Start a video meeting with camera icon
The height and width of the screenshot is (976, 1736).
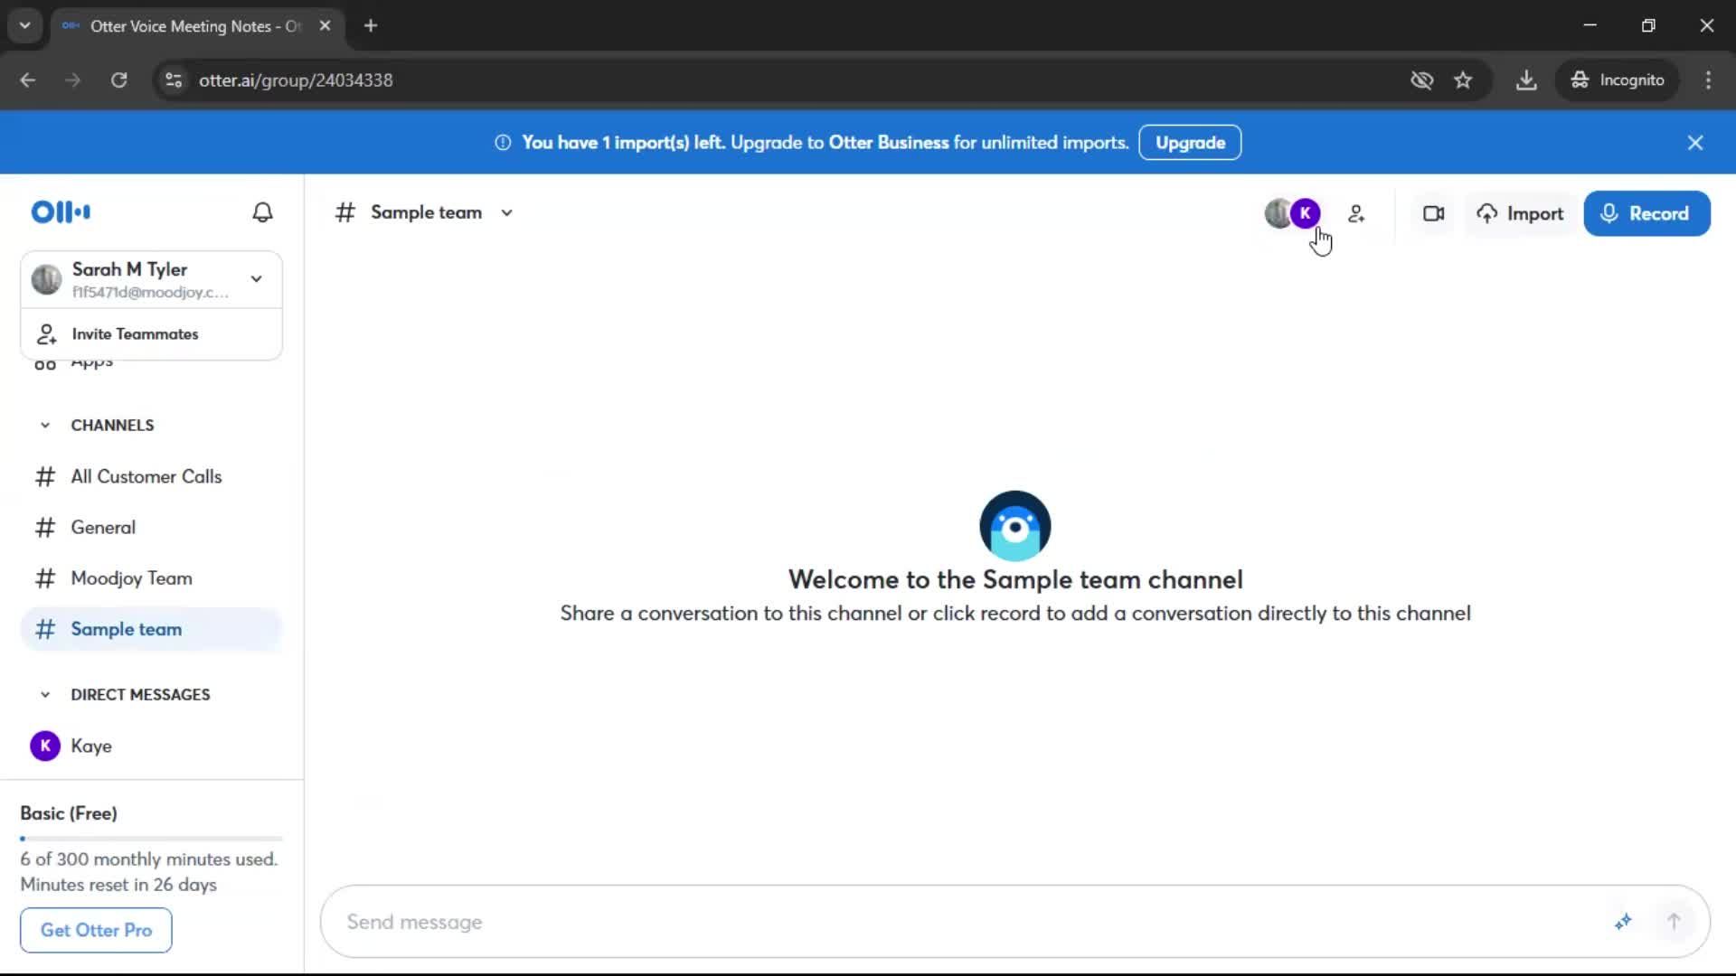point(1434,213)
